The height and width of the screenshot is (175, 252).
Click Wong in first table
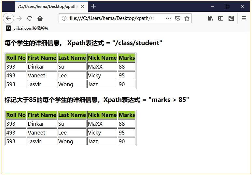point(72,84)
